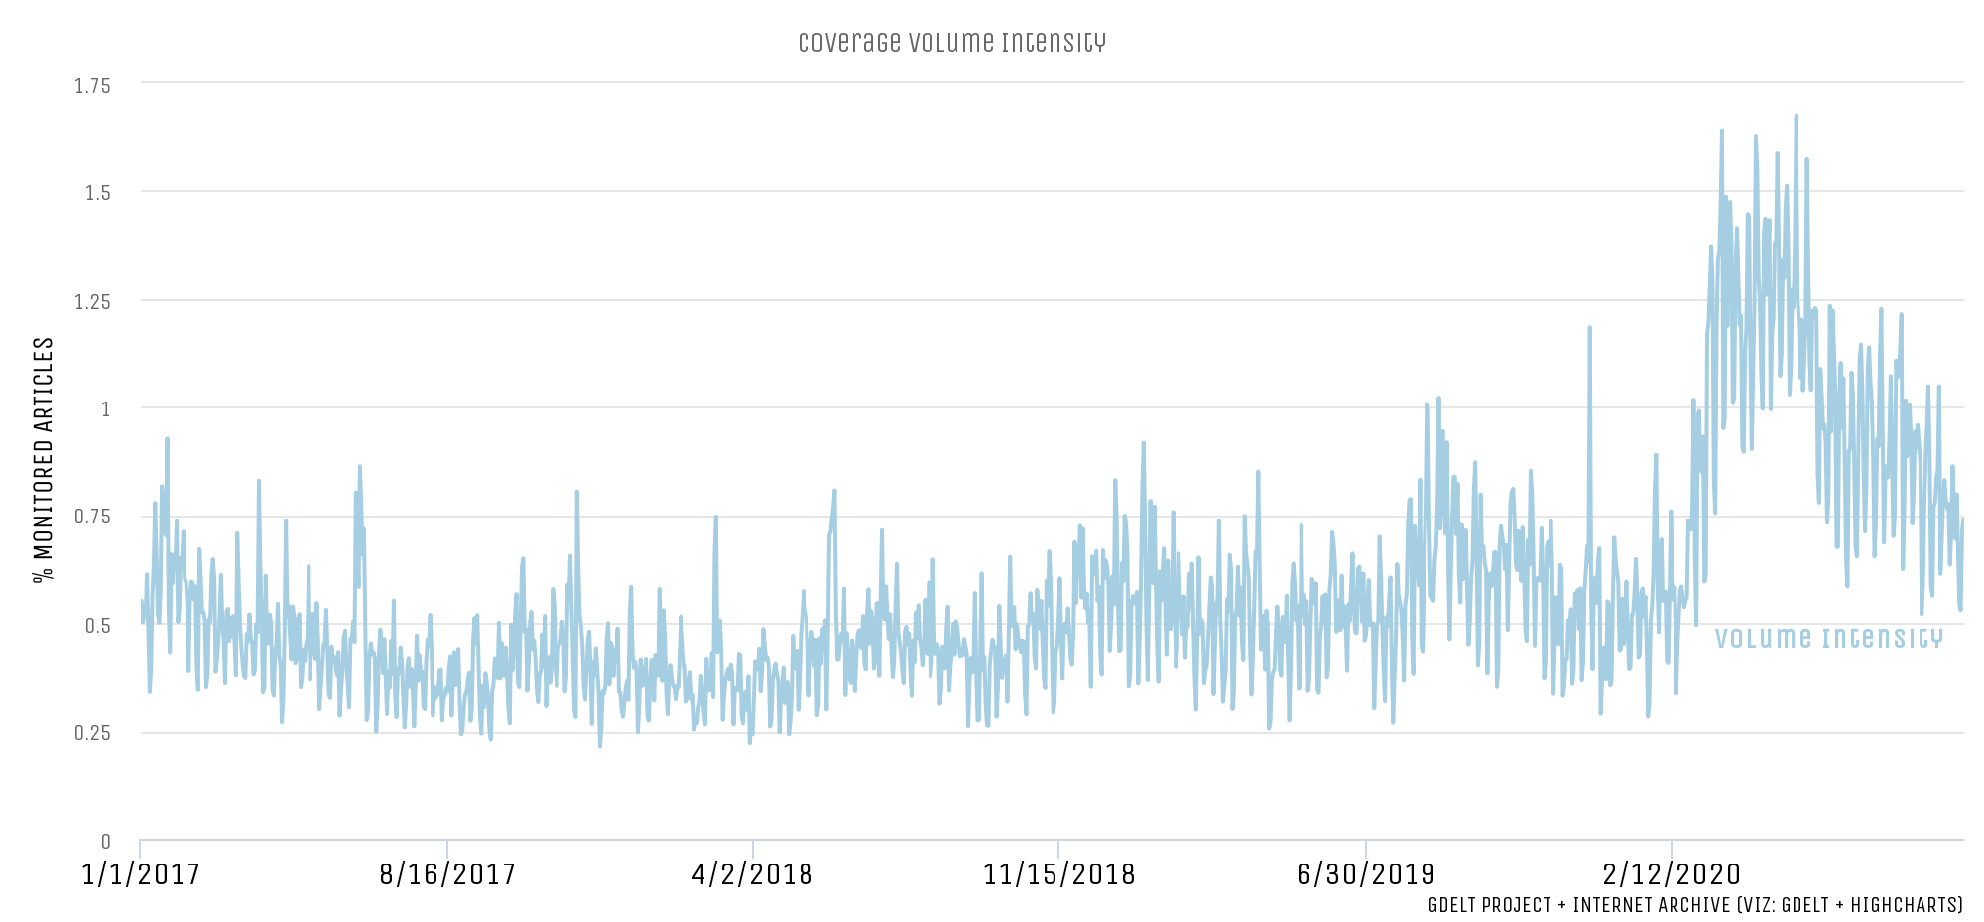Select the 6/30/2019 x-axis date label
Image resolution: width=1984 pixels, height=922 pixels.
click(1366, 874)
